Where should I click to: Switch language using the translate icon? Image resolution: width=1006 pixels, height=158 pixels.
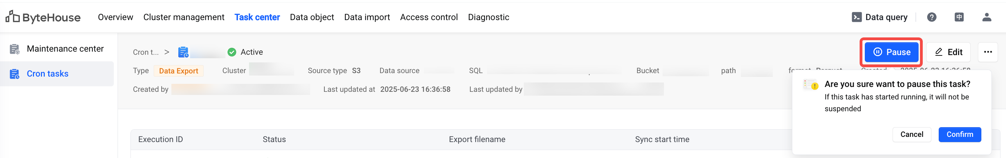959,17
